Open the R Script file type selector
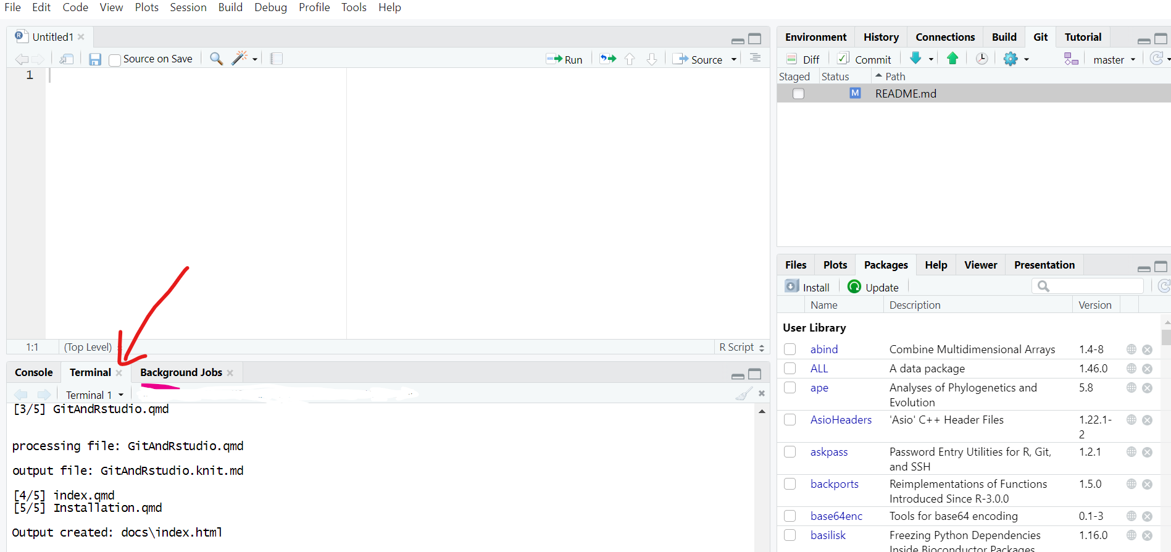The height and width of the screenshot is (552, 1171). [741, 347]
